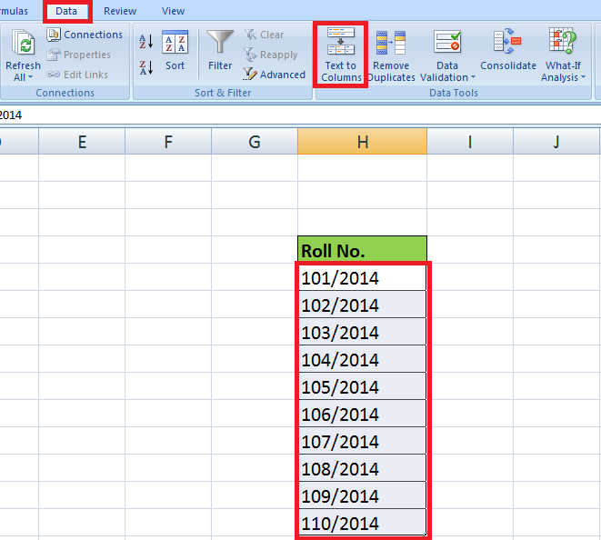Image resolution: width=601 pixels, height=540 pixels.
Task: Open the partially visible Formulas tab
Action: click(x=14, y=11)
